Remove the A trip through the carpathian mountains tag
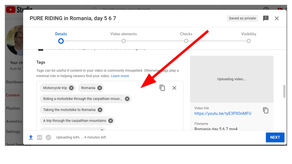Image resolution: width=292 pixels, height=164 pixels. click(111, 121)
